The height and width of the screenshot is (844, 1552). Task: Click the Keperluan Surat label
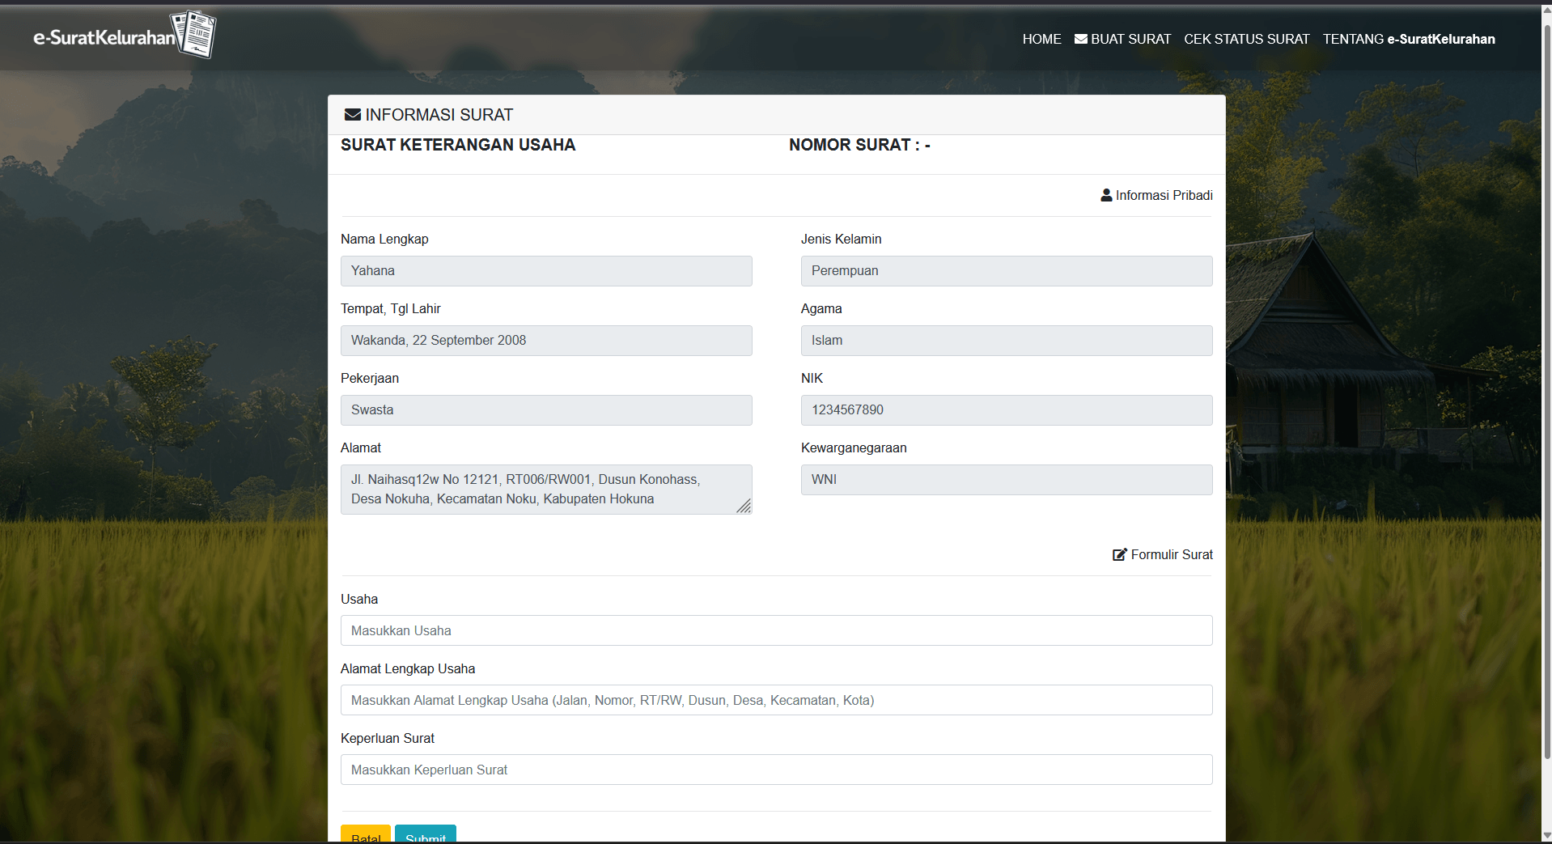point(388,738)
